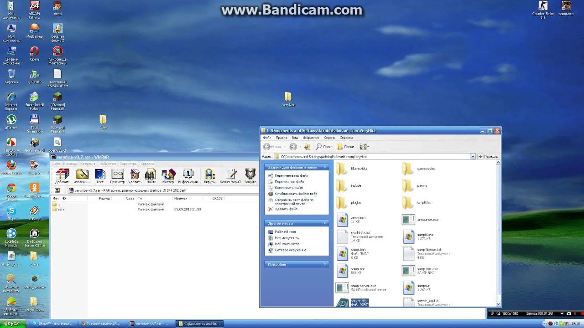
Task: Click the Skype taskbar button
Action: [54, 323]
